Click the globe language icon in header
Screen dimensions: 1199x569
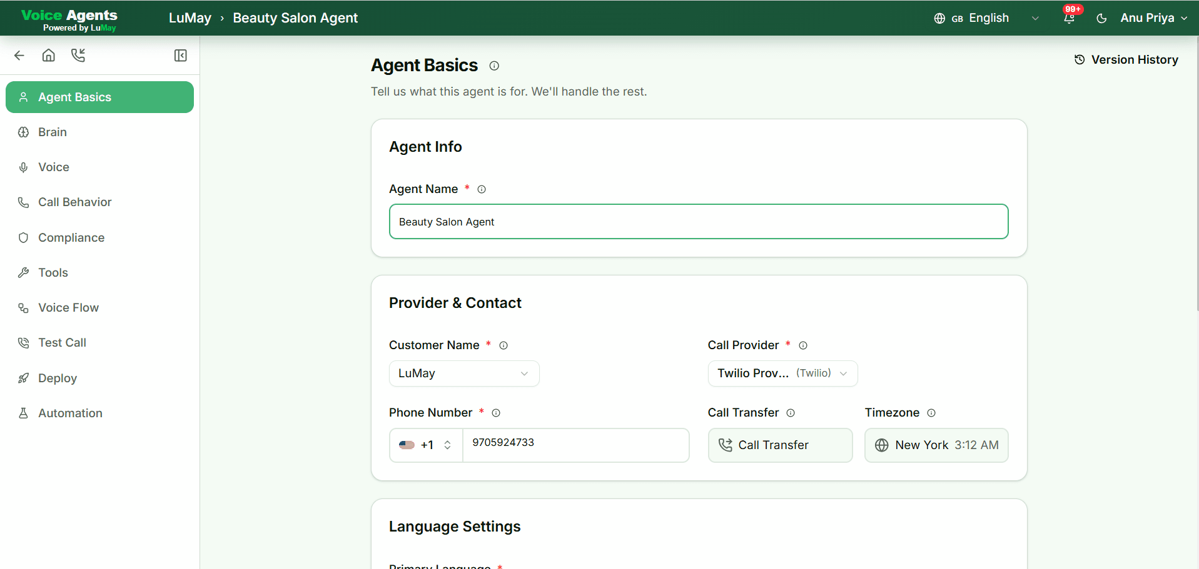939,18
